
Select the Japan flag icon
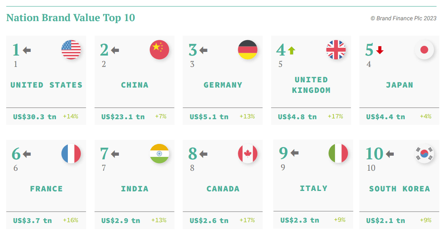click(424, 50)
